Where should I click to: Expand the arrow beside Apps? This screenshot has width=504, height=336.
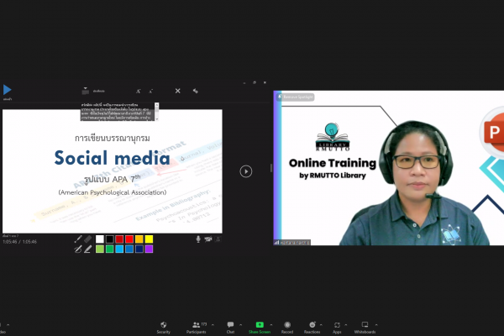point(346,325)
